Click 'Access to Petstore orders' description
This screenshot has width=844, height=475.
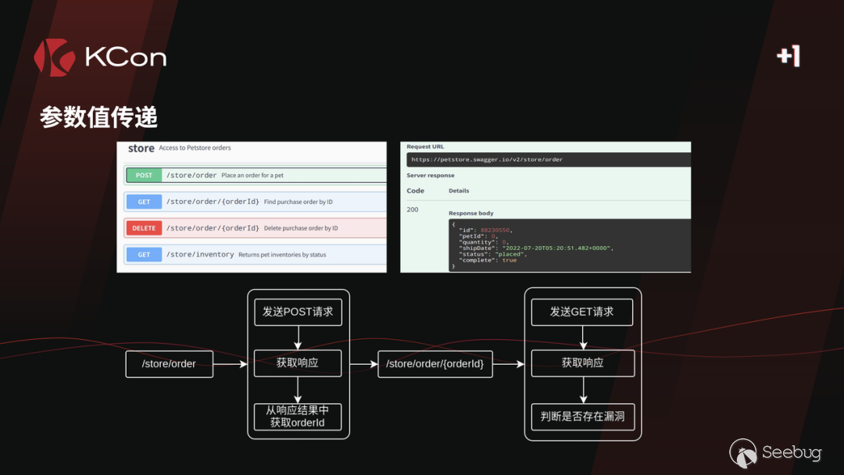[x=195, y=148]
